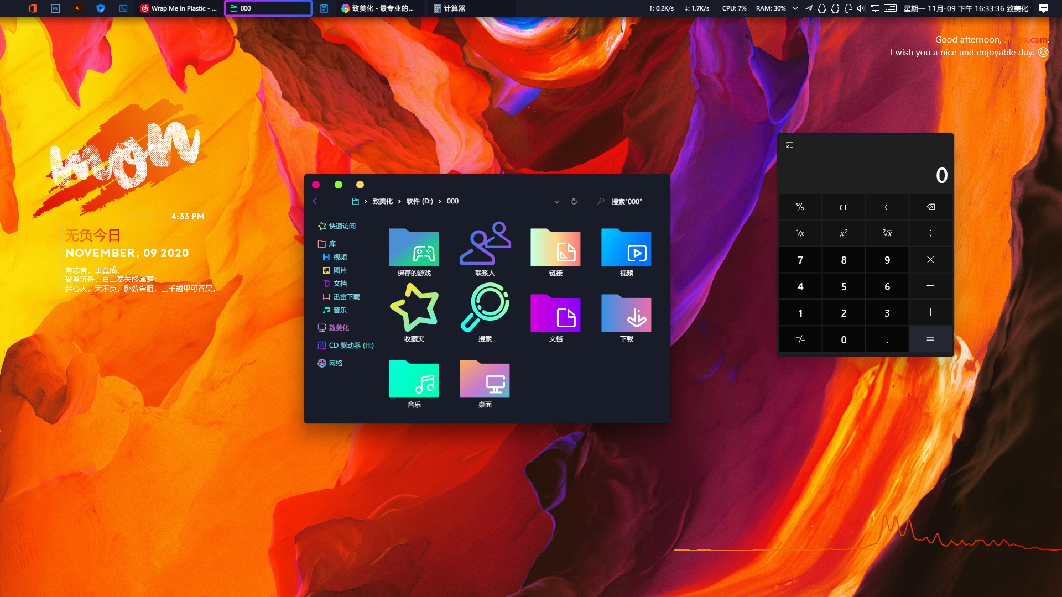The width and height of the screenshot is (1062, 597).
Task: Switch to the Wrap Me In Plastic taskbar tab
Action: 179,8
